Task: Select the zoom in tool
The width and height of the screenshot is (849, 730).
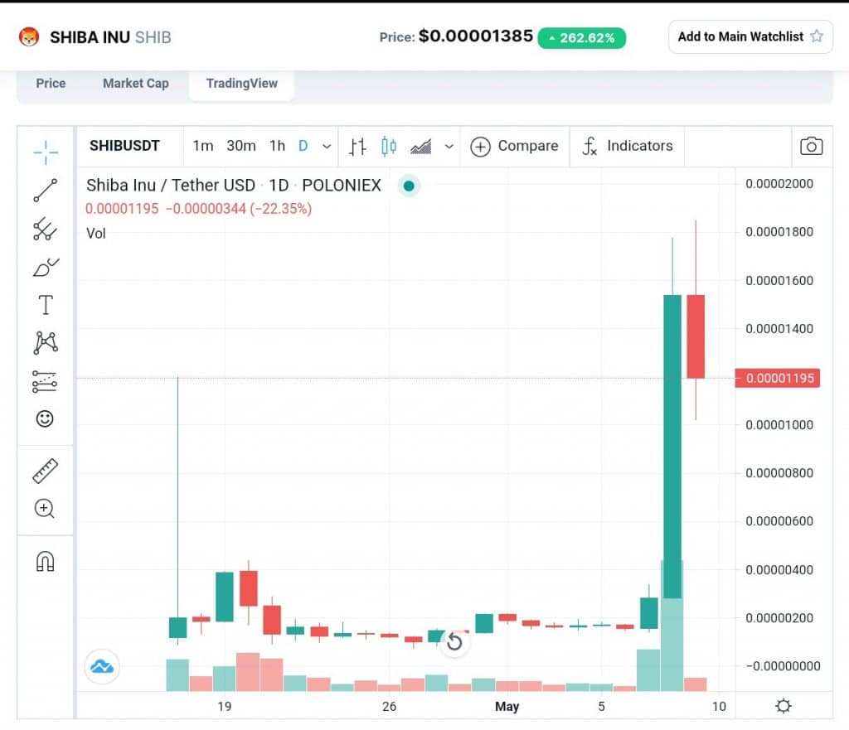Action: (45, 509)
